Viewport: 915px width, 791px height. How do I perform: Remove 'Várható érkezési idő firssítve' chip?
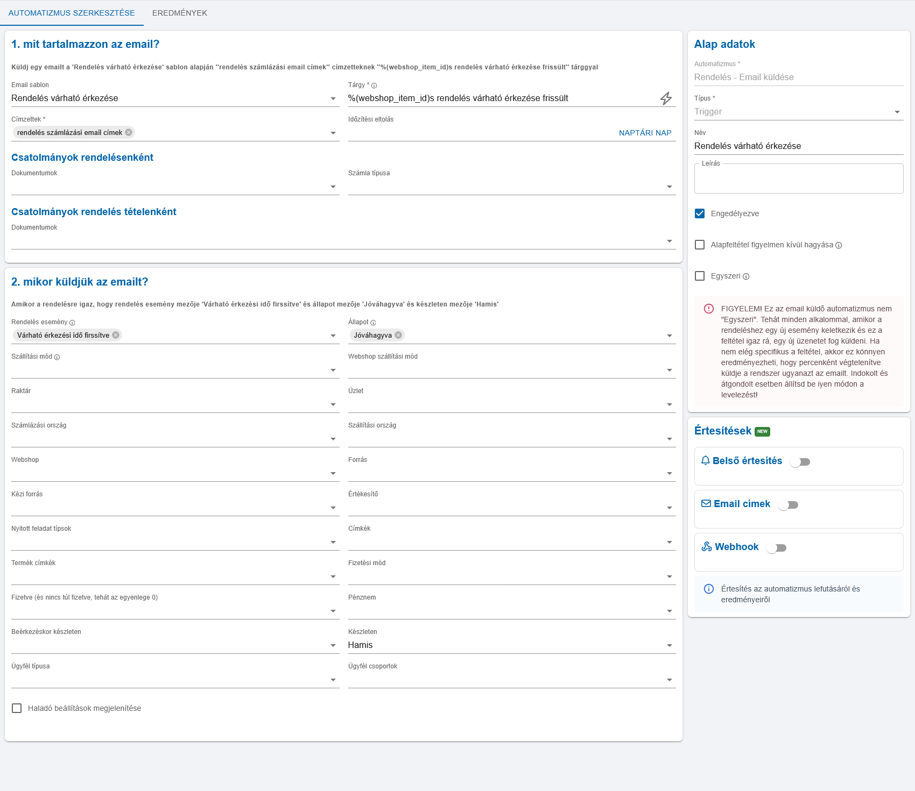(116, 335)
